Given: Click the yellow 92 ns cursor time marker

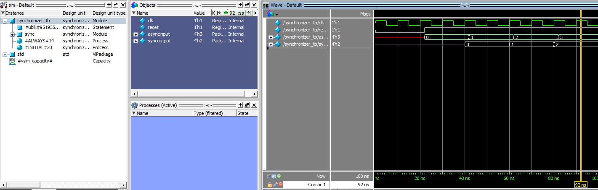Looking at the screenshot, I should pyautogui.click(x=580, y=185).
